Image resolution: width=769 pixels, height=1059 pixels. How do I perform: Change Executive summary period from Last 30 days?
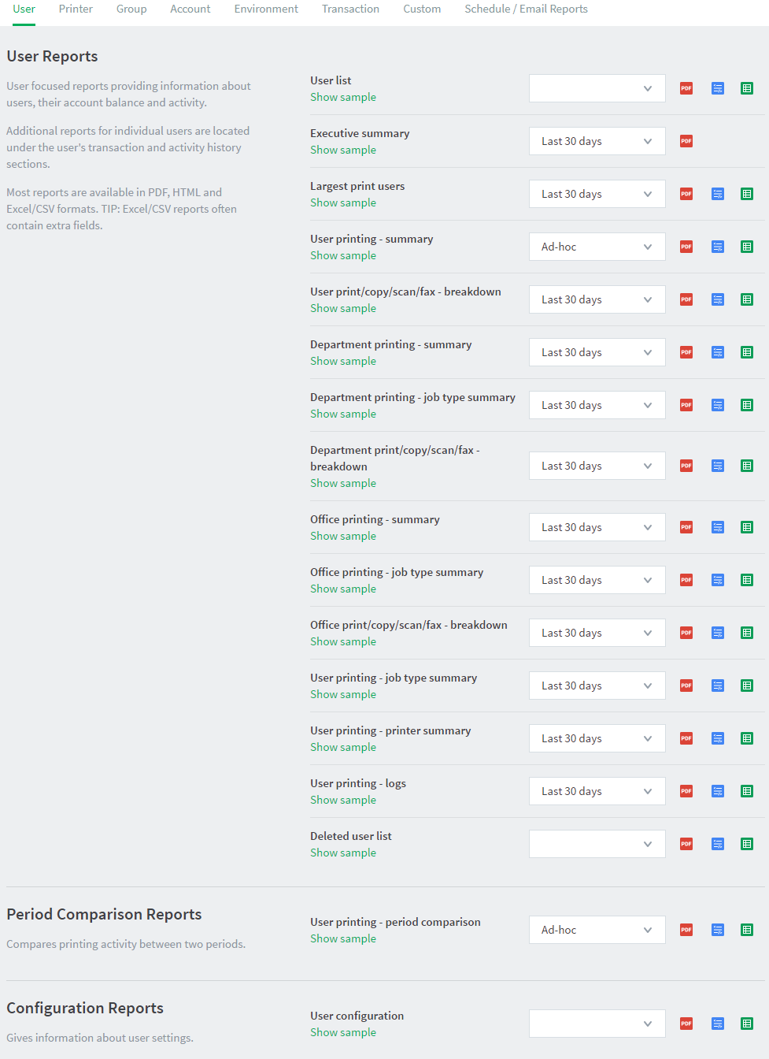click(597, 141)
